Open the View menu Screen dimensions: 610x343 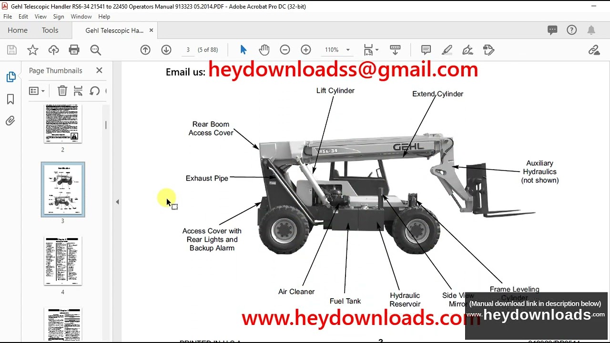point(41,17)
